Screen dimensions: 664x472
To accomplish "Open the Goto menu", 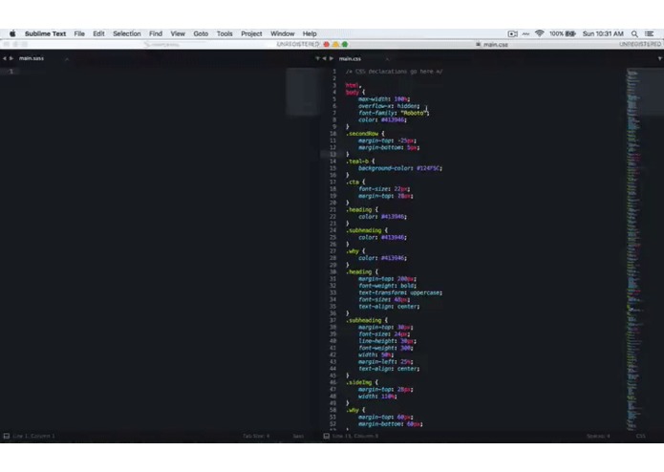I will point(201,33).
